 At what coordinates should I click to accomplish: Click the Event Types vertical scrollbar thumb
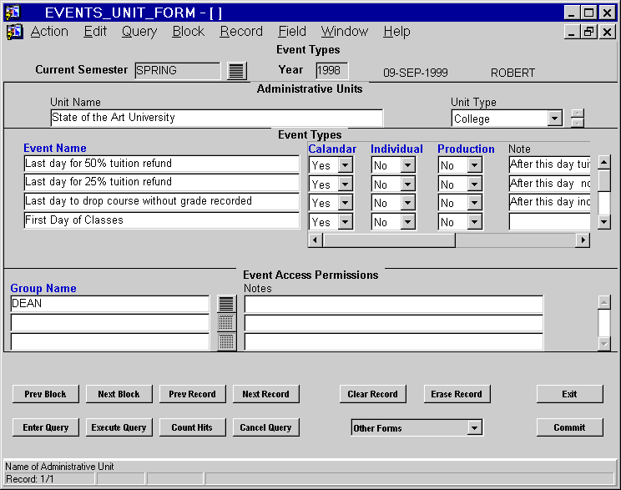click(604, 180)
